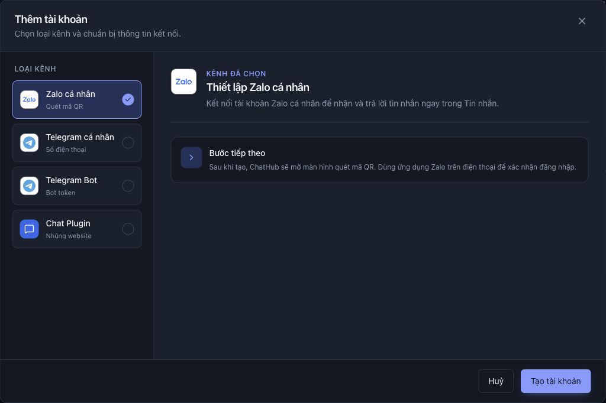Click the Telegram Bot paper plane icon

tap(30, 186)
